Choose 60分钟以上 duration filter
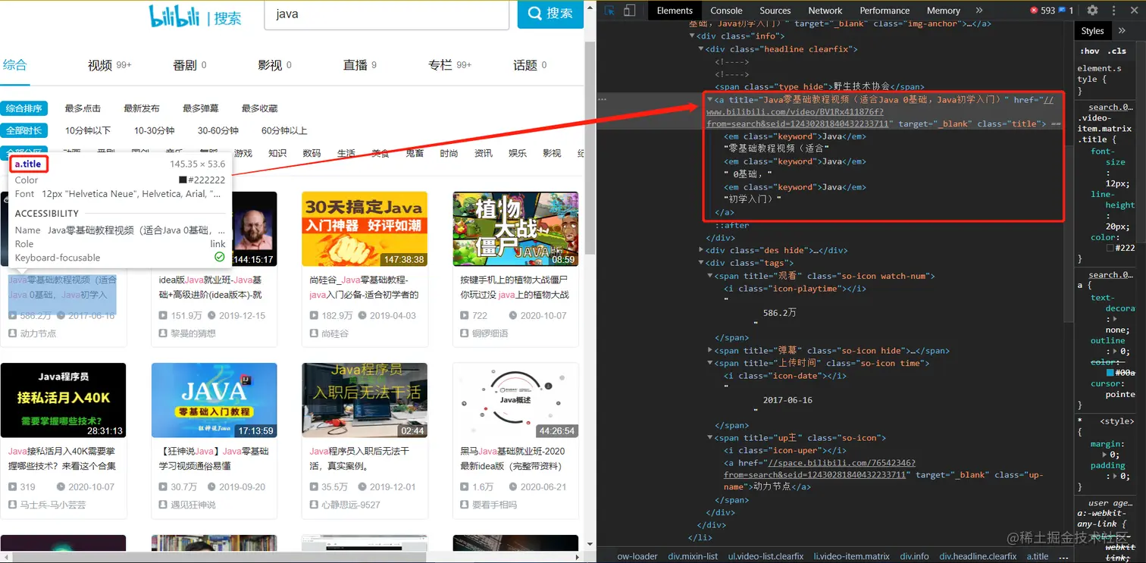This screenshot has height=563, width=1146. (284, 130)
